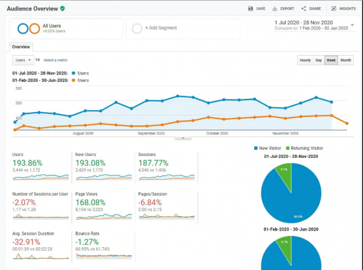This screenshot has height=270, width=363.
Task: Click the New Users 193.08% metric
Action: click(x=90, y=163)
